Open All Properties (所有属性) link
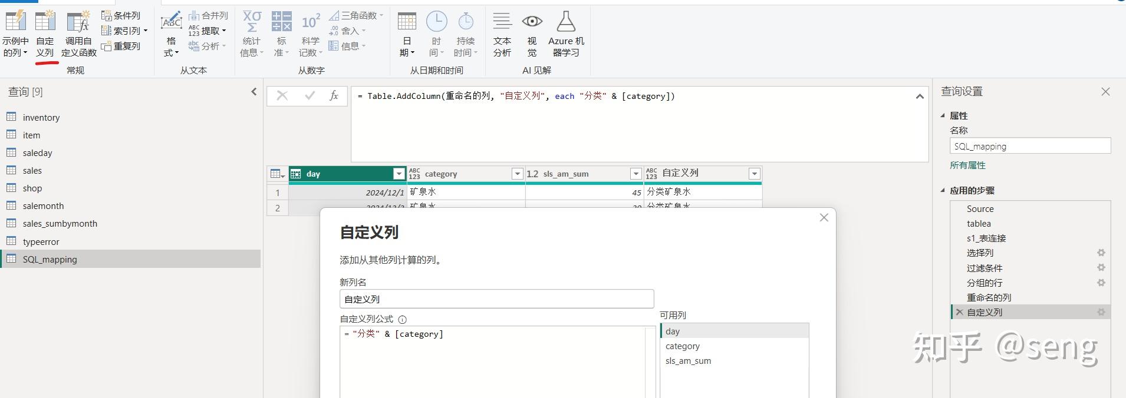 point(967,165)
